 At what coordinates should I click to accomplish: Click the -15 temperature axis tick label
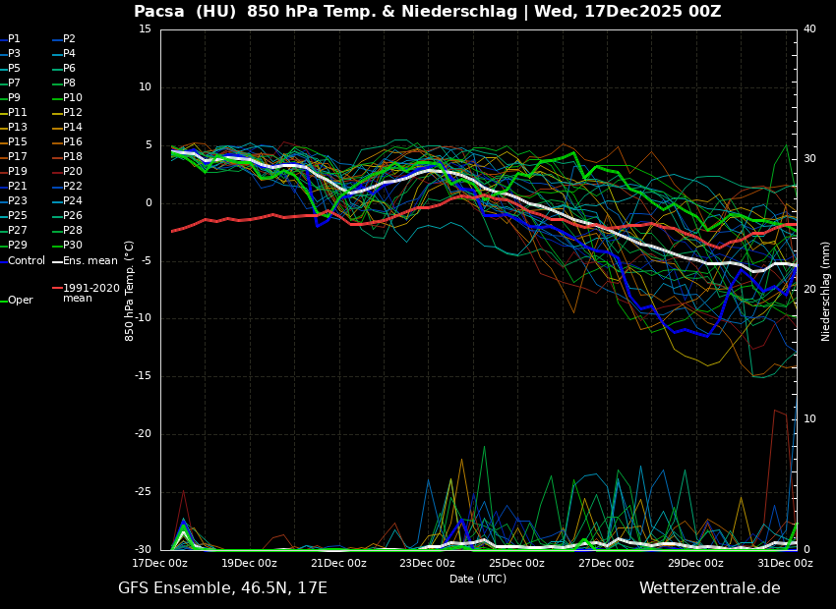143,376
